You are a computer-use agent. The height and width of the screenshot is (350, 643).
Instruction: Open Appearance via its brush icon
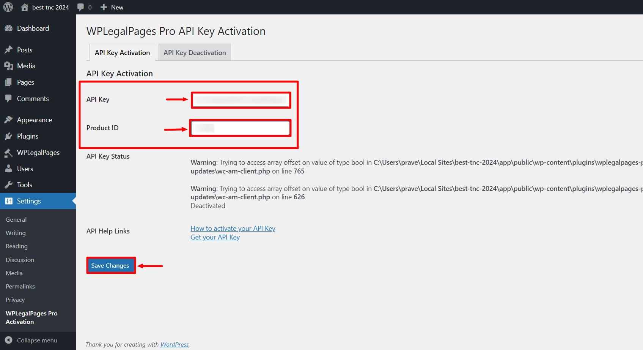[9, 119]
